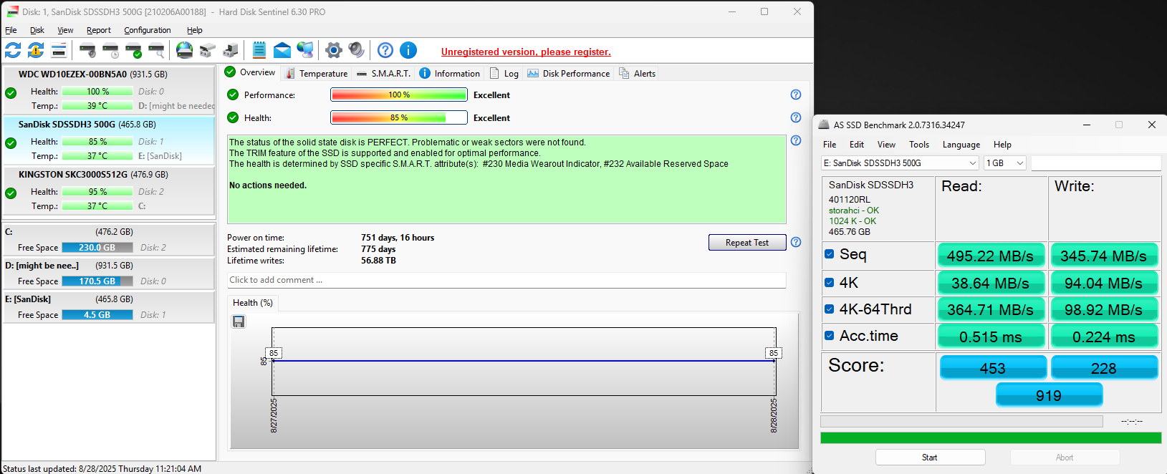The image size is (1167, 474).
Task: Click the 495.22 MB/s Seq read result
Action: 990,256
